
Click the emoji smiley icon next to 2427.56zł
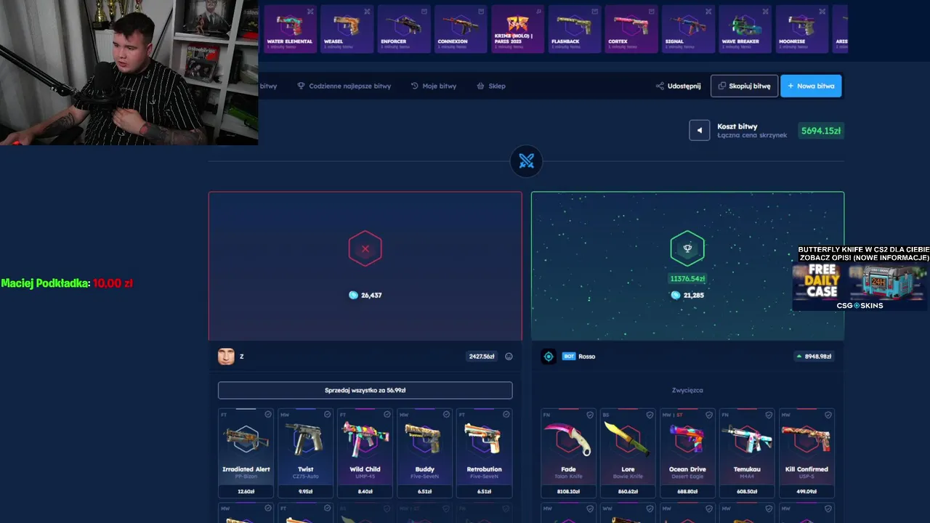tap(509, 356)
